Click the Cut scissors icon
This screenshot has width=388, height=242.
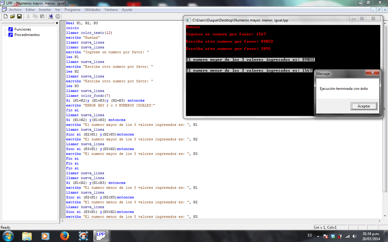click(28, 16)
